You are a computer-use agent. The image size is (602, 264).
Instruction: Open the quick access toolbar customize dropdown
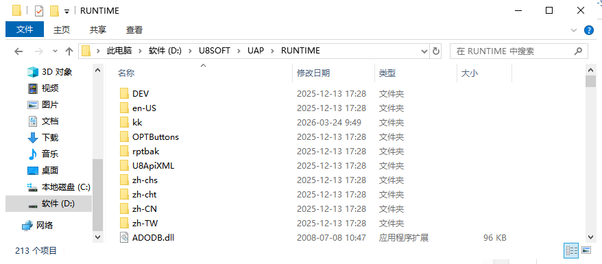[x=67, y=12]
